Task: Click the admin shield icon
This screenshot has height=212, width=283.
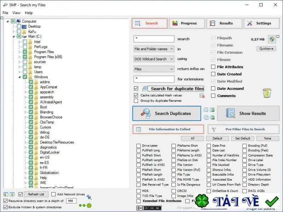Action: click(x=272, y=39)
